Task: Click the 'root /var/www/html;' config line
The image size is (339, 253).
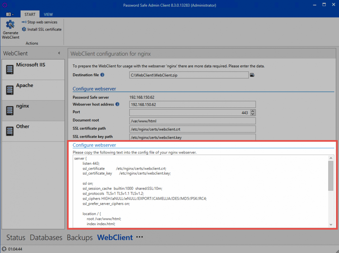Action: pyautogui.click(x=104, y=219)
